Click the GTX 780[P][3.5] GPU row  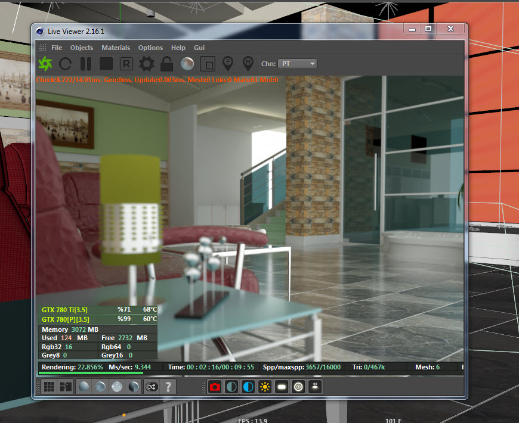[98, 319]
